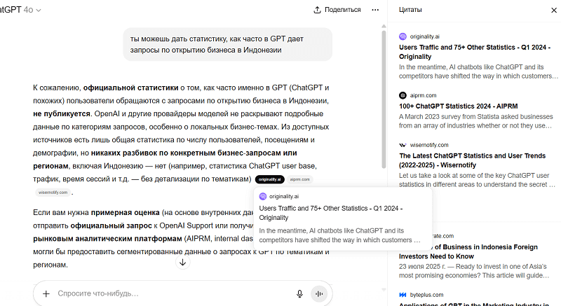
Task: Click the snippet 23 июля 2025 г. — Ready to invest
Action: [474, 271]
